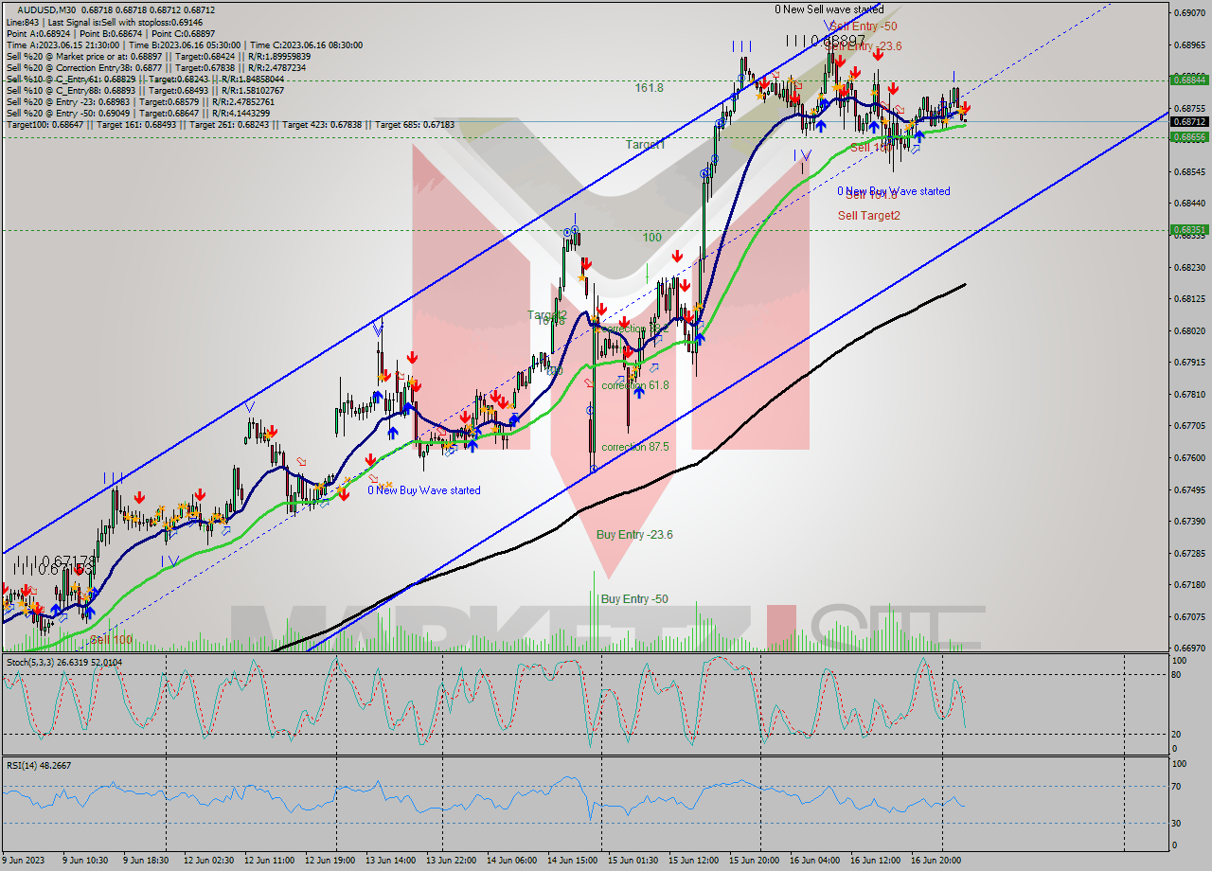The width and height of the screenshot is (1212, 871).
Task: Click the 'Time A:2023.06.15 21:30:00' line
Action: [x=185, y=44]
